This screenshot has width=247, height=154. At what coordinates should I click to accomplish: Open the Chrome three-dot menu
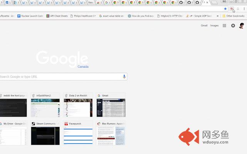coord(244,9)
